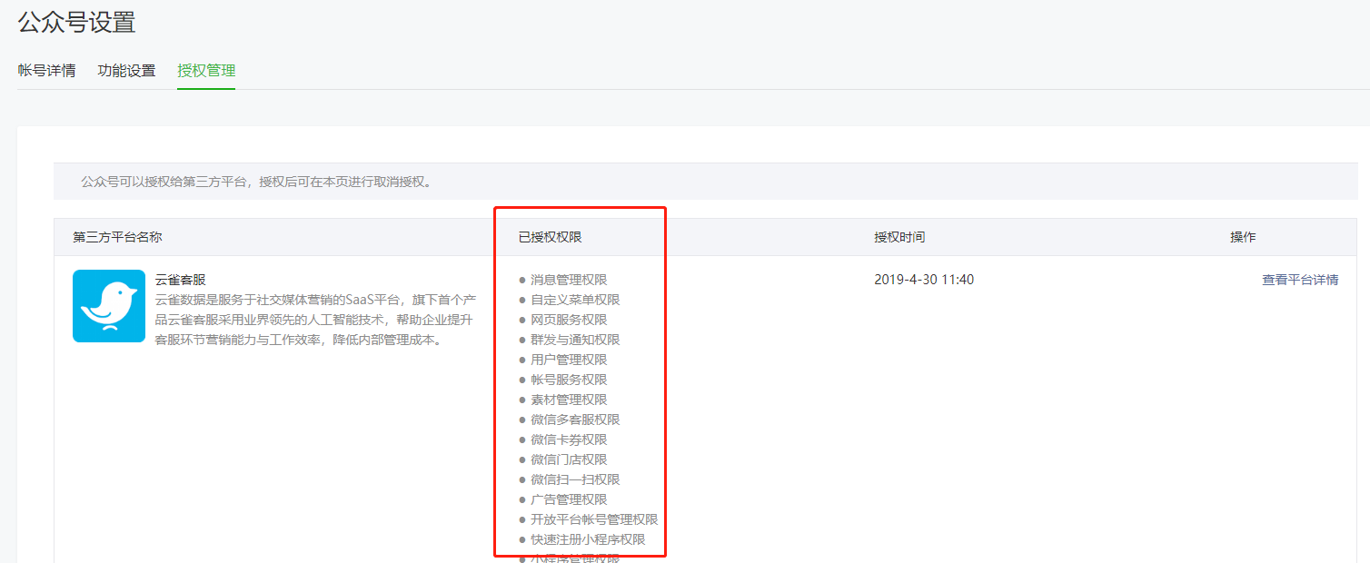Select the 自定义菜单权限 permission item
Screen dimensions: 1370x563
[575, 300]
